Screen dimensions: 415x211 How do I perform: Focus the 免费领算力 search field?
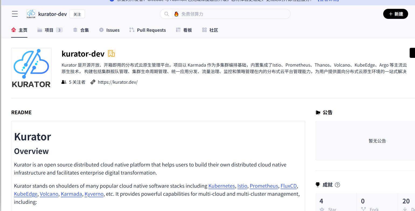pyautogui.click(x=225, y=14)
